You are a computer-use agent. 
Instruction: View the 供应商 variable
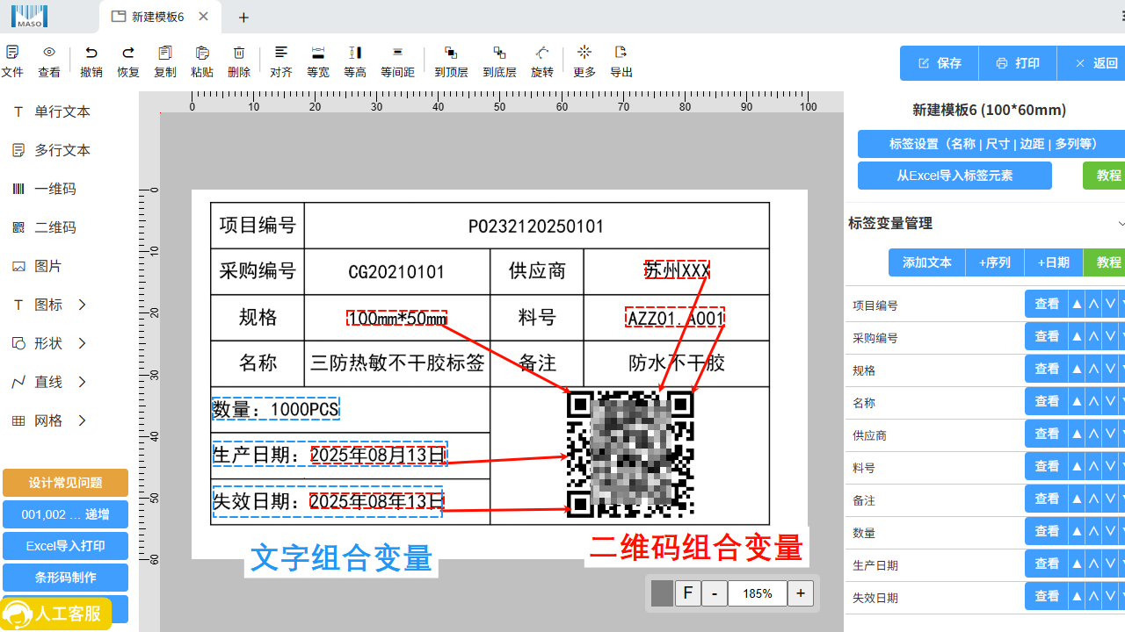[x=1047, y=434]
